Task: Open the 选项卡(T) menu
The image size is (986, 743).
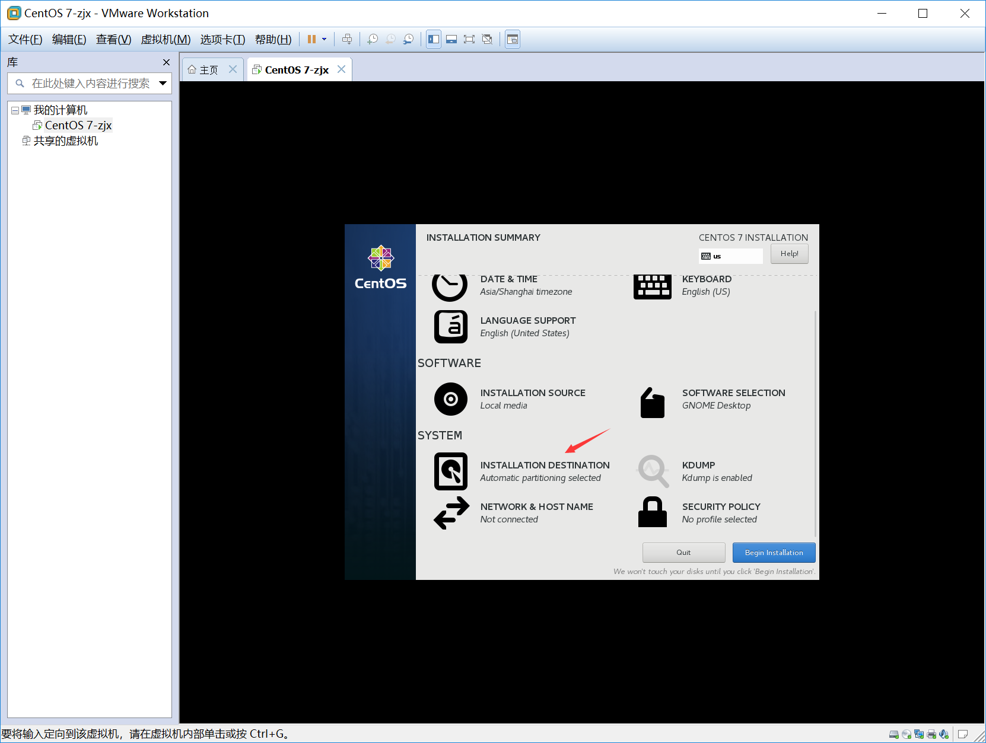Action: (x=222, y=40)
